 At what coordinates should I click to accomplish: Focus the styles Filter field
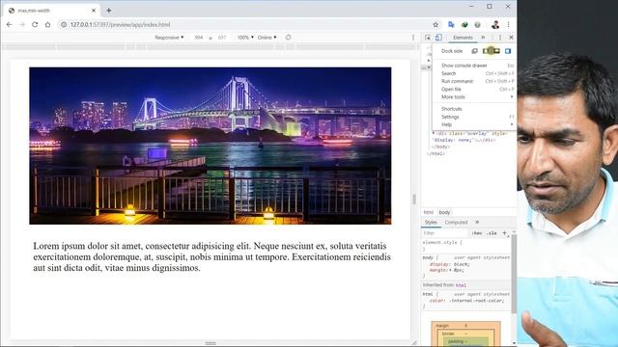[x=445, y=233]
